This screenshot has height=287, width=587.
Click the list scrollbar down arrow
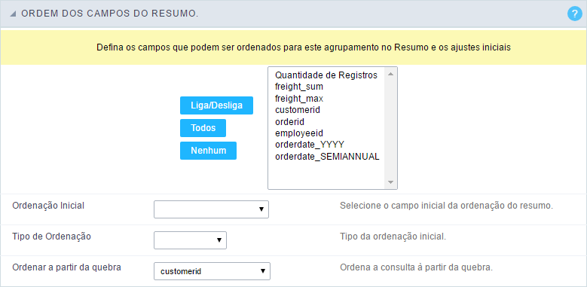pyautogui.click(x=390, y=182)
